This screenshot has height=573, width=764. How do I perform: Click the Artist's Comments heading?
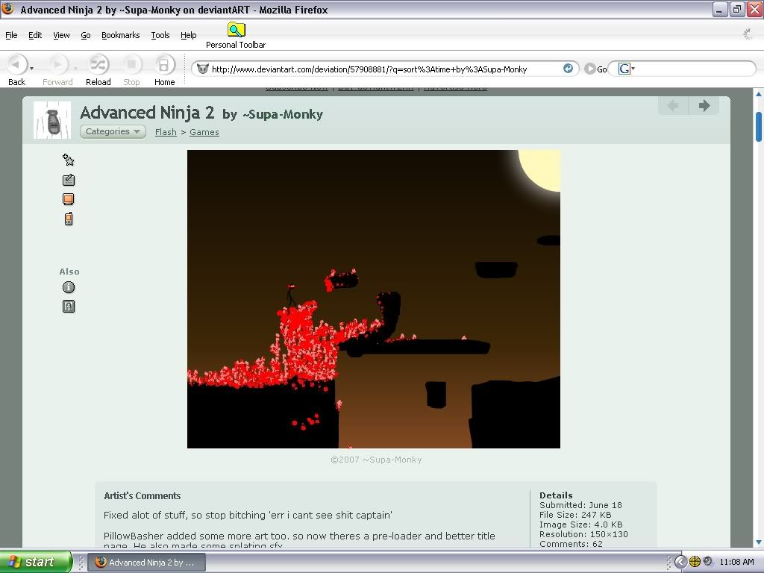pos(143,496)
